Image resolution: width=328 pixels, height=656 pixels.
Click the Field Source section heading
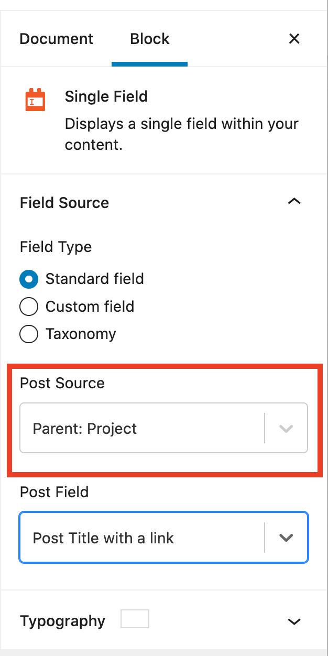tap(64, 203)
